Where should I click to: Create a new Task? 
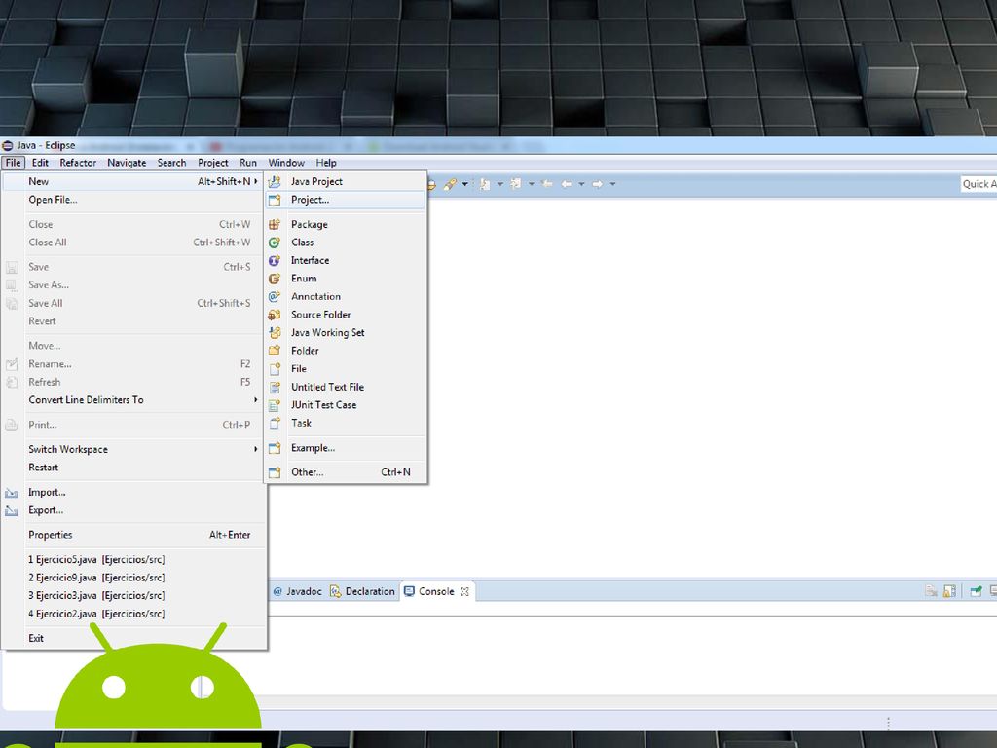[x=346, y=423]
